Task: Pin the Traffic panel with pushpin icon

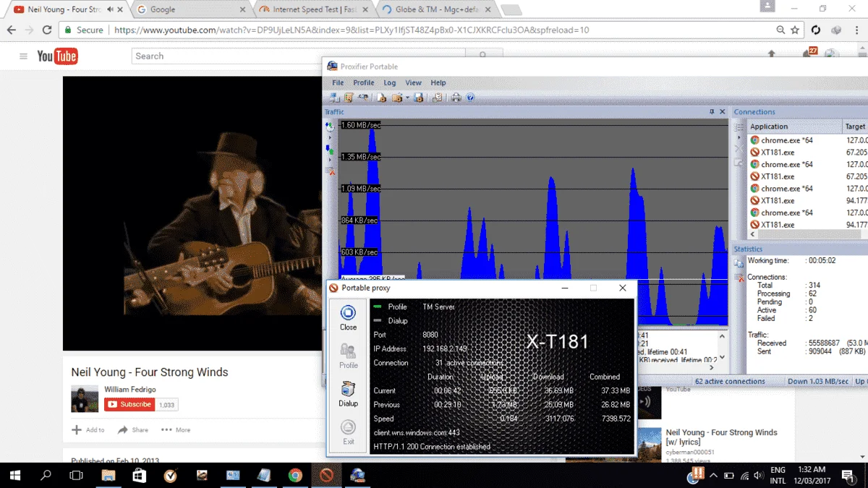Action: point(712,112)
